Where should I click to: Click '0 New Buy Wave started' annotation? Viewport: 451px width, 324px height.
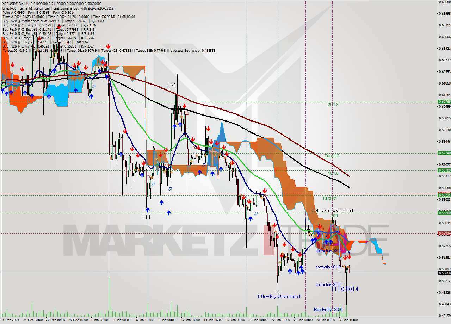(279, 297)
